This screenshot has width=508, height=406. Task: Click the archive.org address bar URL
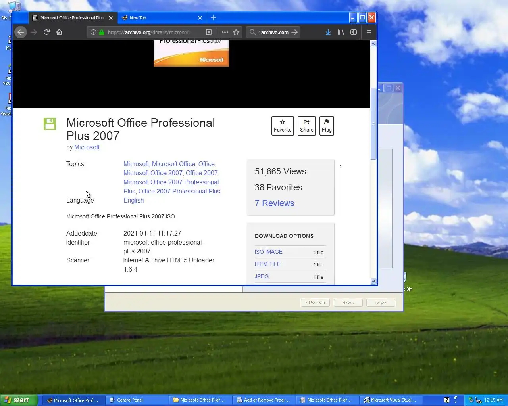tap(149, 32)
